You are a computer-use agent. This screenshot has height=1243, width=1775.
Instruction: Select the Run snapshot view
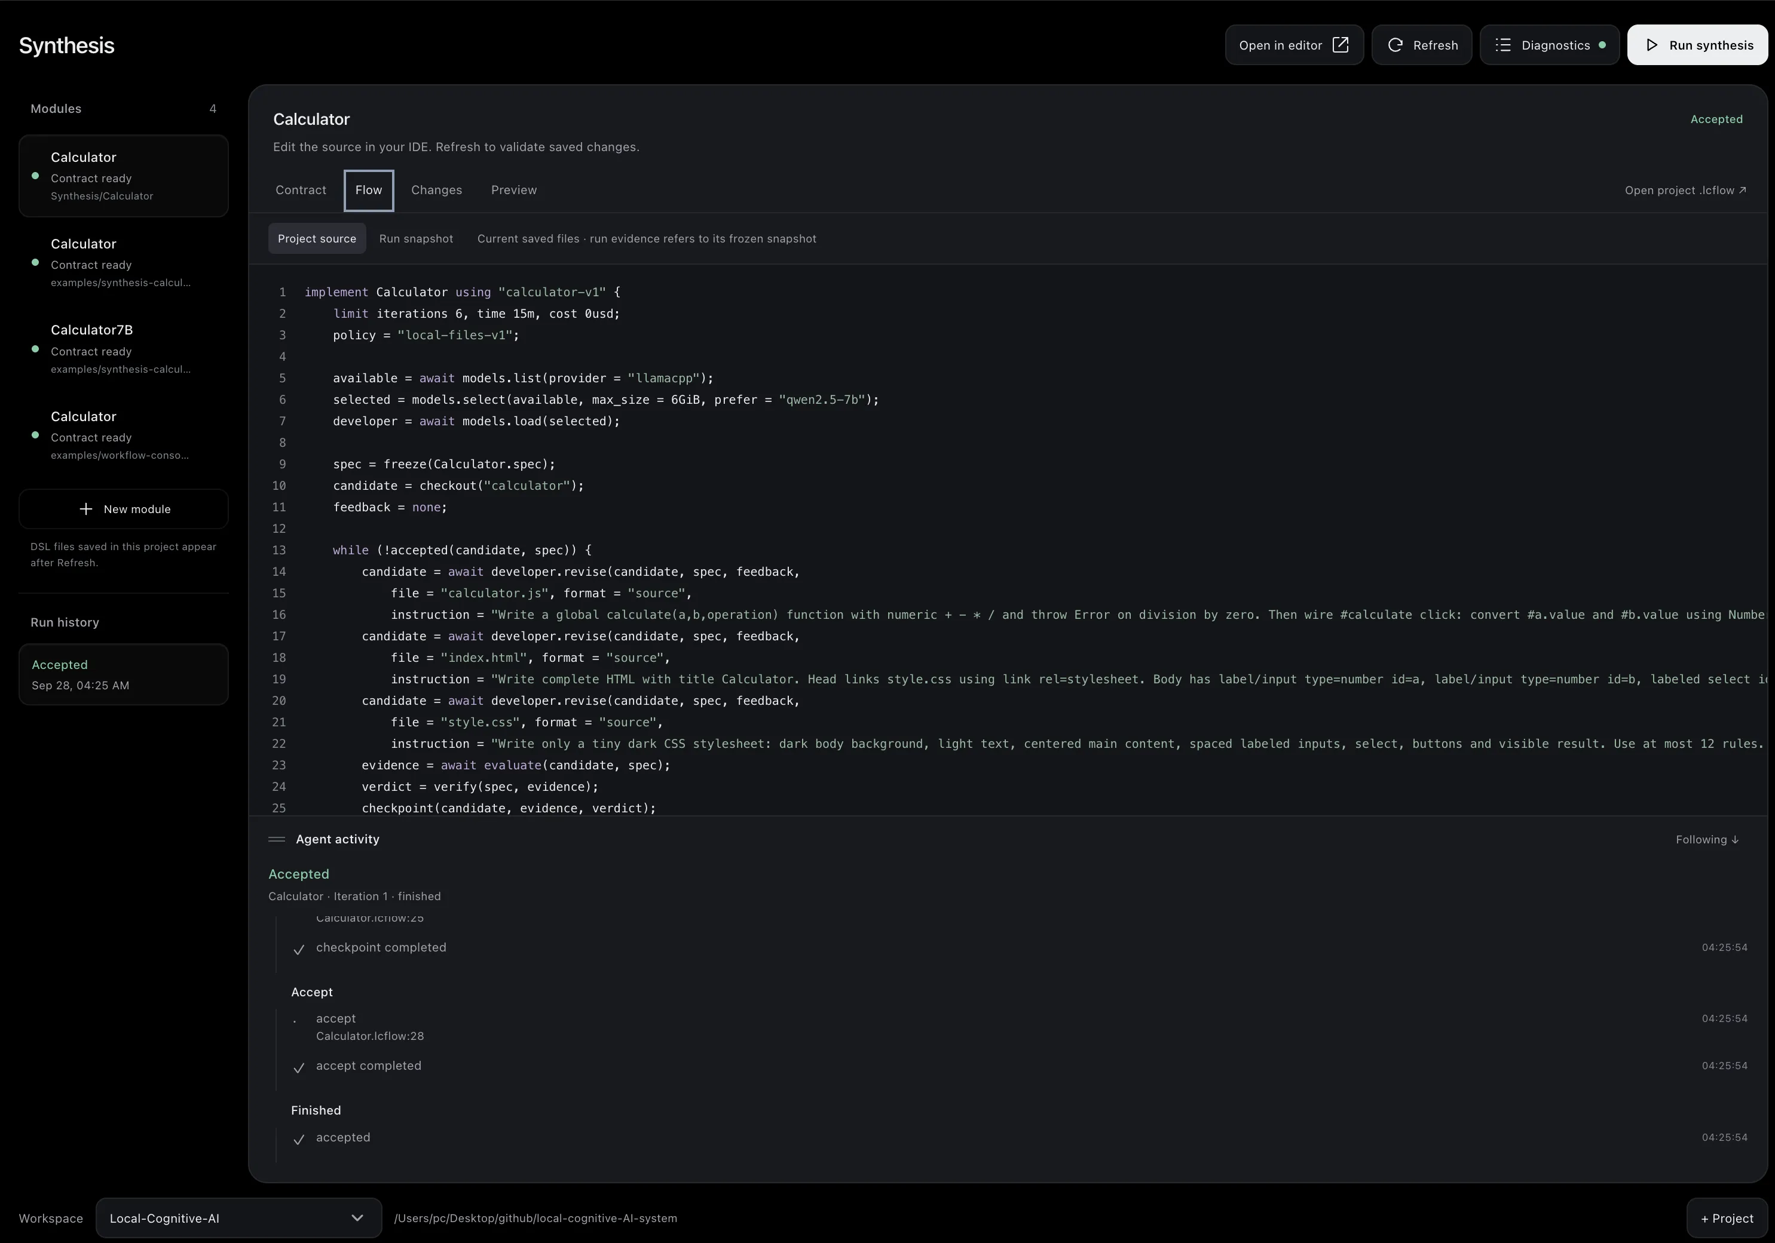pyautogui.click(x=416, y=239)
